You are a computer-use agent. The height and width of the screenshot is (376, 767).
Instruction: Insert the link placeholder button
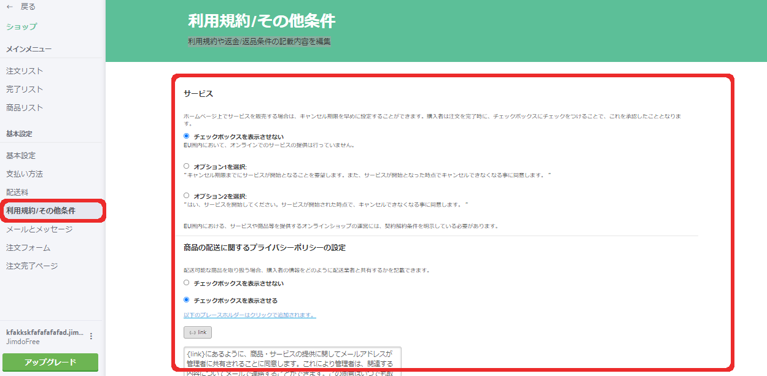point(197,332)
